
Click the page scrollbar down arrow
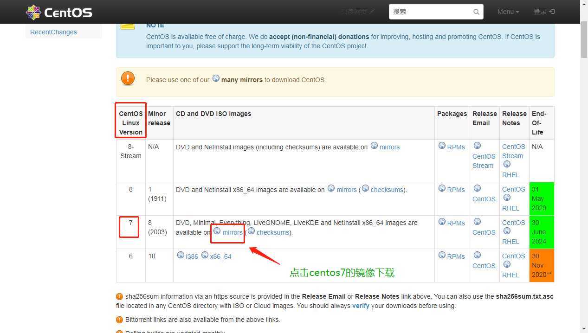[x=584, y=329]
